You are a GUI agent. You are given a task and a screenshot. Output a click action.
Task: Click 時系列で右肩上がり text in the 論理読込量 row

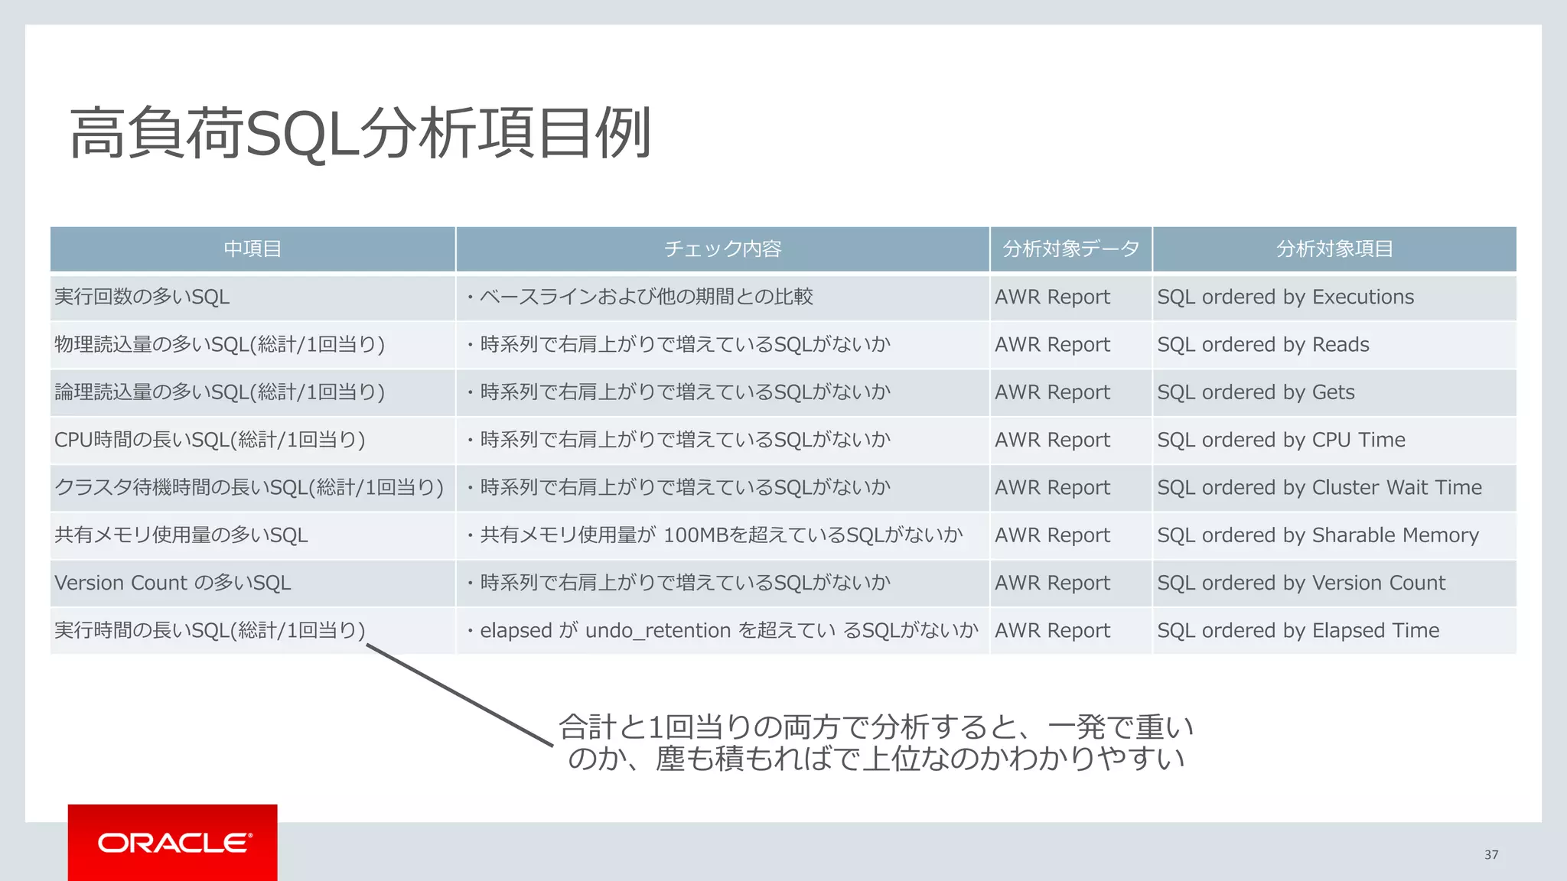point(685,392)
